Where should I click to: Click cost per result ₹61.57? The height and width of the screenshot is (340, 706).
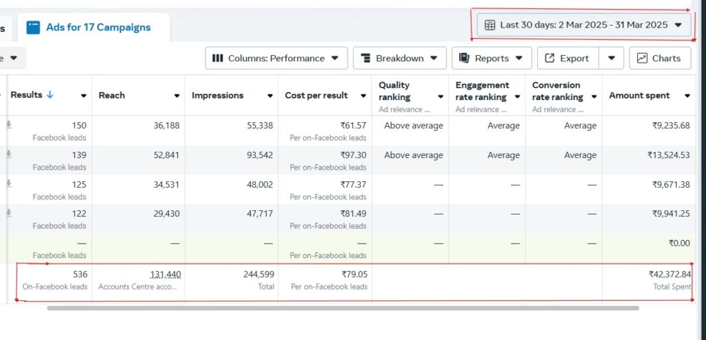coord(354,126)
